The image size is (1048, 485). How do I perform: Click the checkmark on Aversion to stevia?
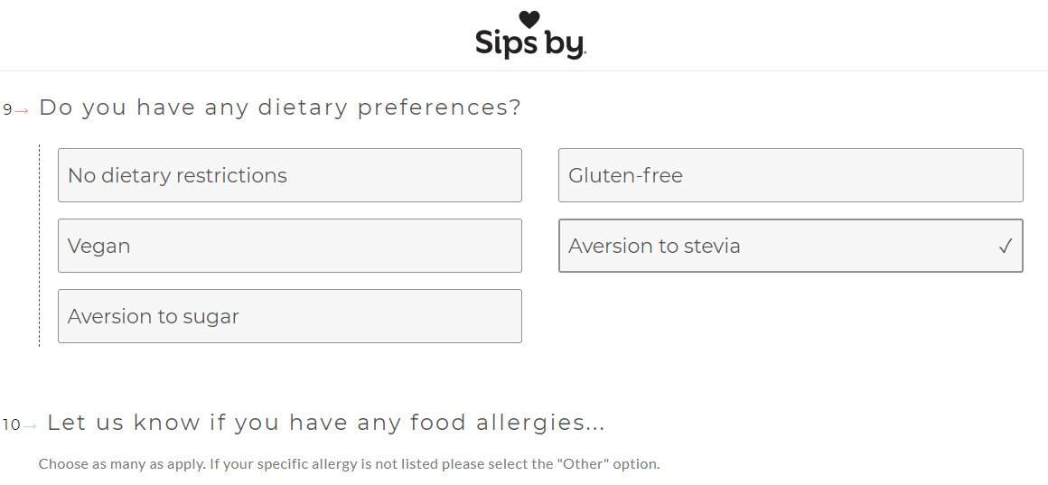[1006, 247]
